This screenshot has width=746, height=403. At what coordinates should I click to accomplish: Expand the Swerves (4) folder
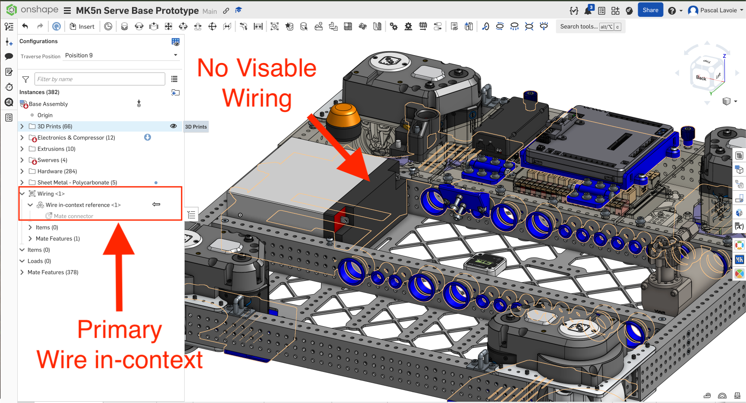click(22, 160)
